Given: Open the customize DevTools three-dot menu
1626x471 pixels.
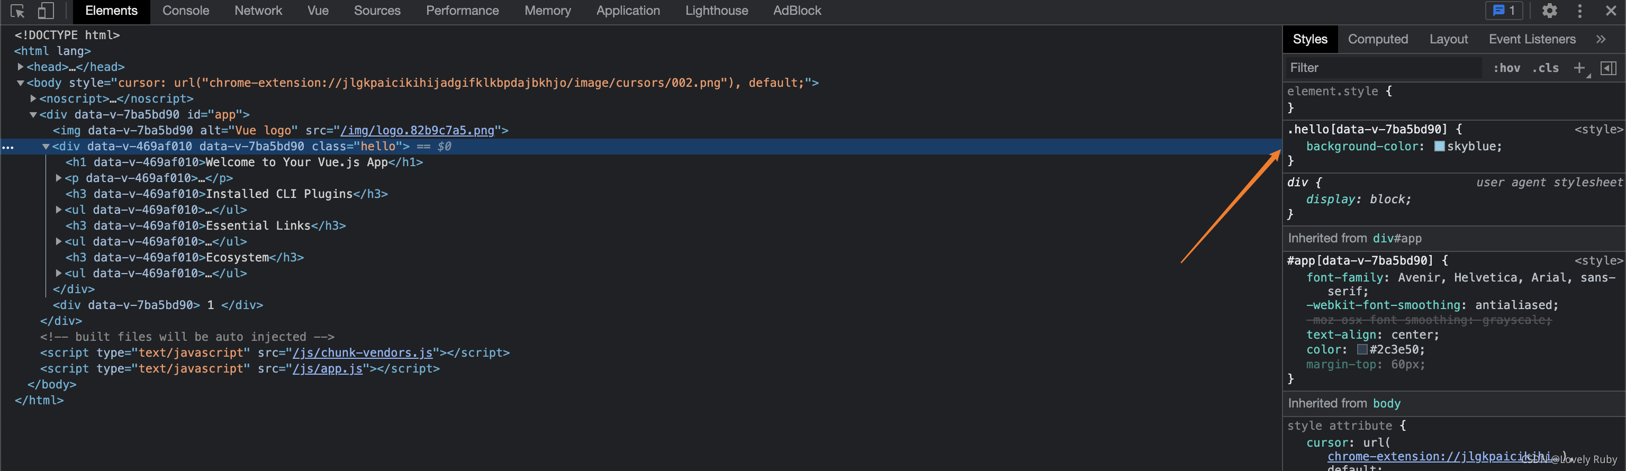Looking at the screenshot, I should tap(1580, 11).
